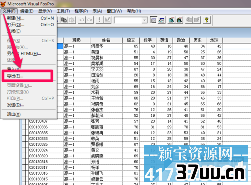251x185 pixels.
Task: Open Help with the question mark icon
Action: click(x=207, y=20)
